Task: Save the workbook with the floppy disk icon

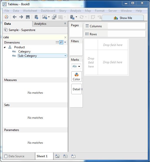Action: (x=28, y=17)
